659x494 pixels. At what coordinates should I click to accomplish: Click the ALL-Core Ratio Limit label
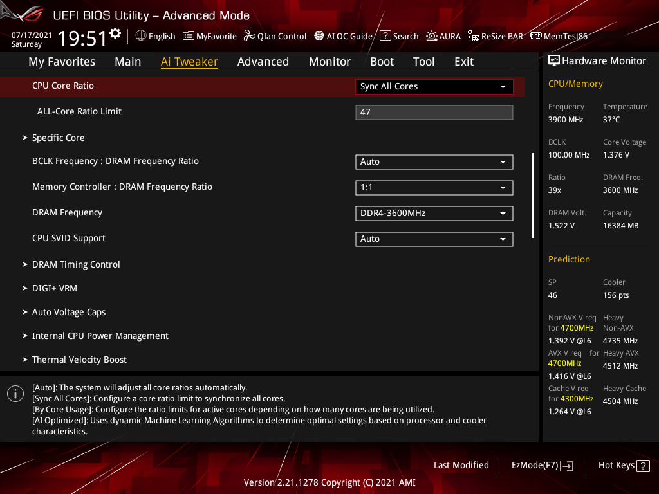coord(79,111)
